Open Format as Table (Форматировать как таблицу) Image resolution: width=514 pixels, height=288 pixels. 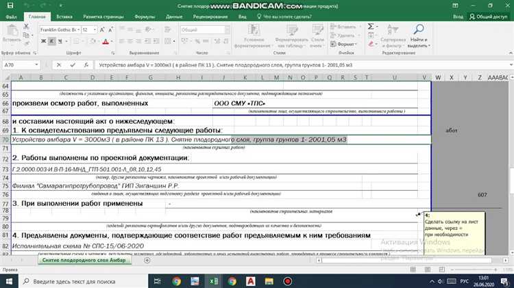click(292, 36)
